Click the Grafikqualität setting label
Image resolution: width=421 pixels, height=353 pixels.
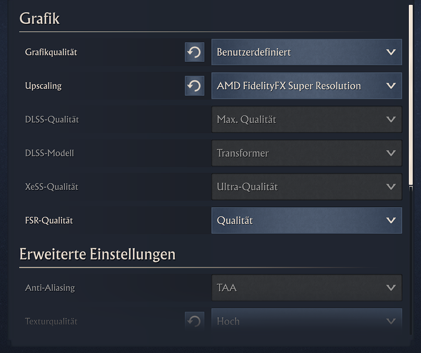[51, 52]
